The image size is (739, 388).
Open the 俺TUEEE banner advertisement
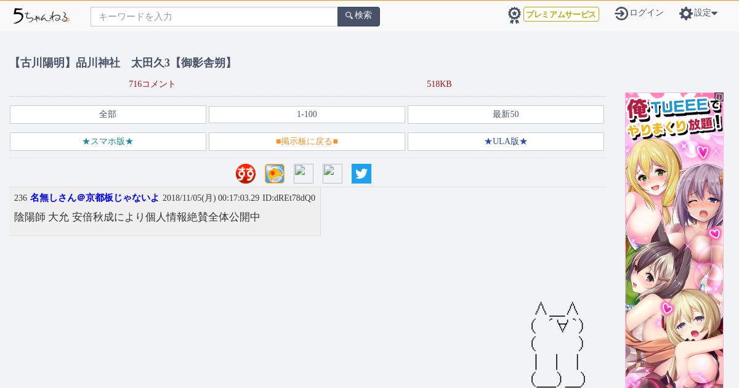coord(674,240)
